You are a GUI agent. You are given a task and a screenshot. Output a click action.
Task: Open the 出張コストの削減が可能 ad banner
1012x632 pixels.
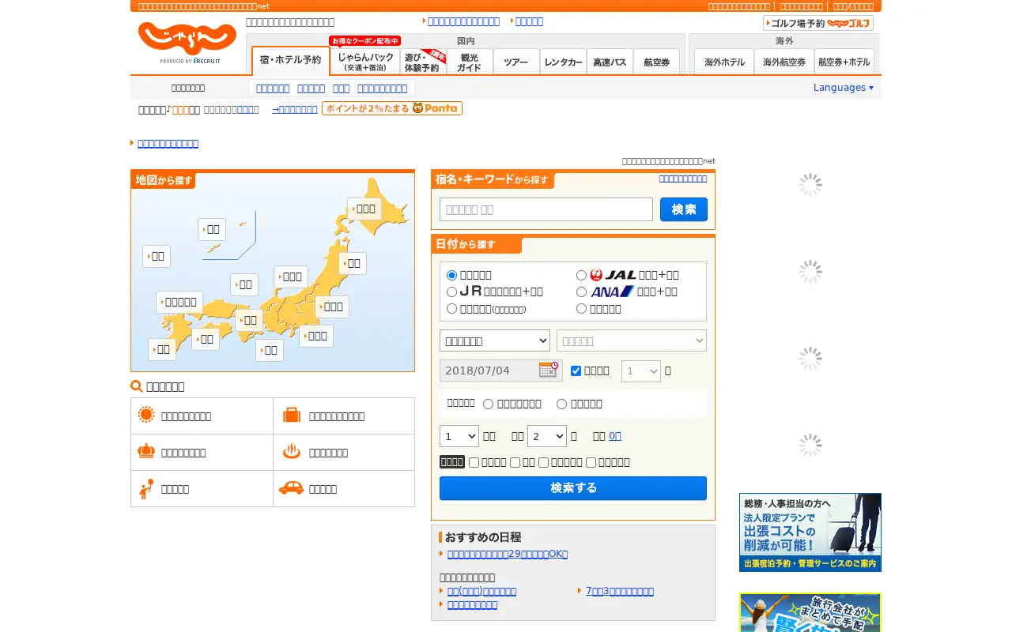[810, 532]
